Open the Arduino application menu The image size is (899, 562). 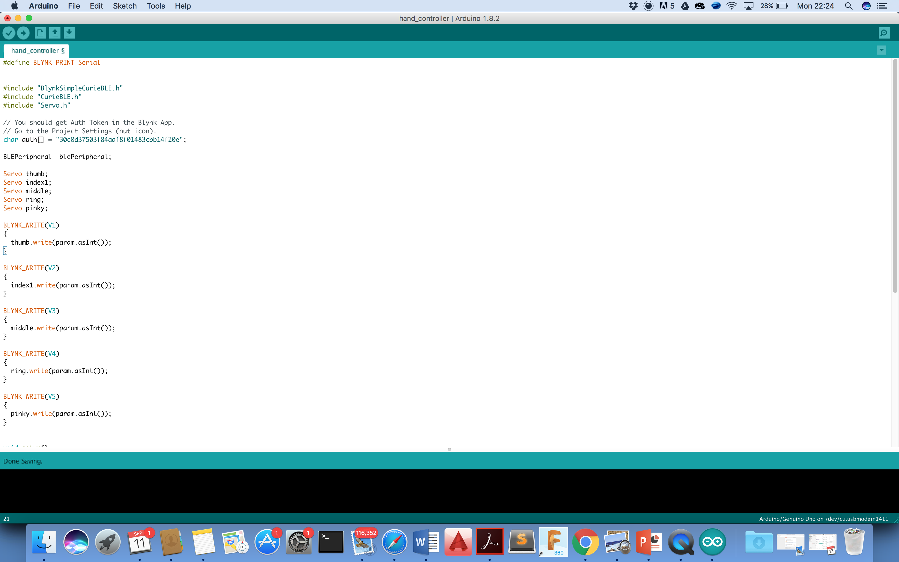click(43, 6)
